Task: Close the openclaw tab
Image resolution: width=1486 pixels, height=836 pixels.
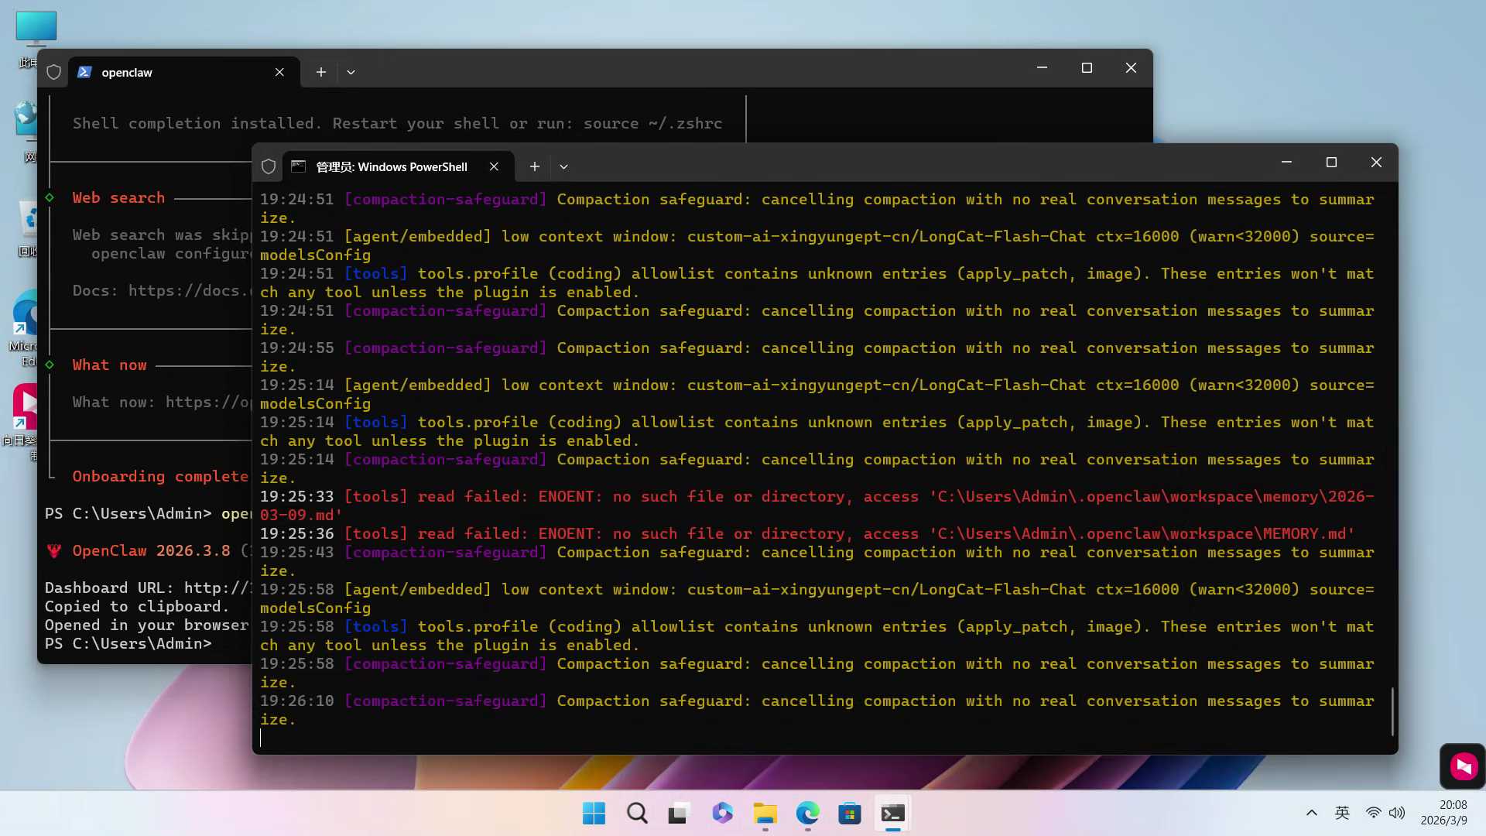Action: click(279, 72)
